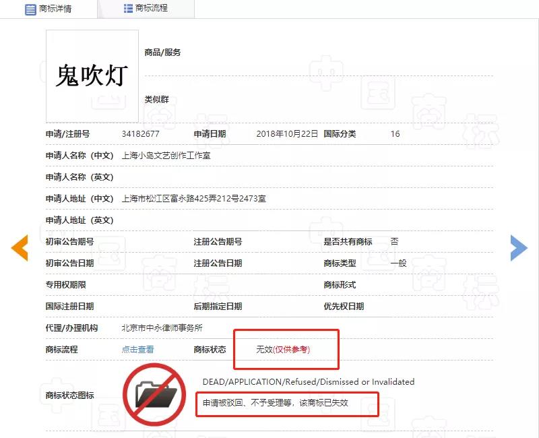Open the 鬼吹灯 trademark image
Image resolution: width=539 pixels, height=438 pixels.
tap(92, 75)
